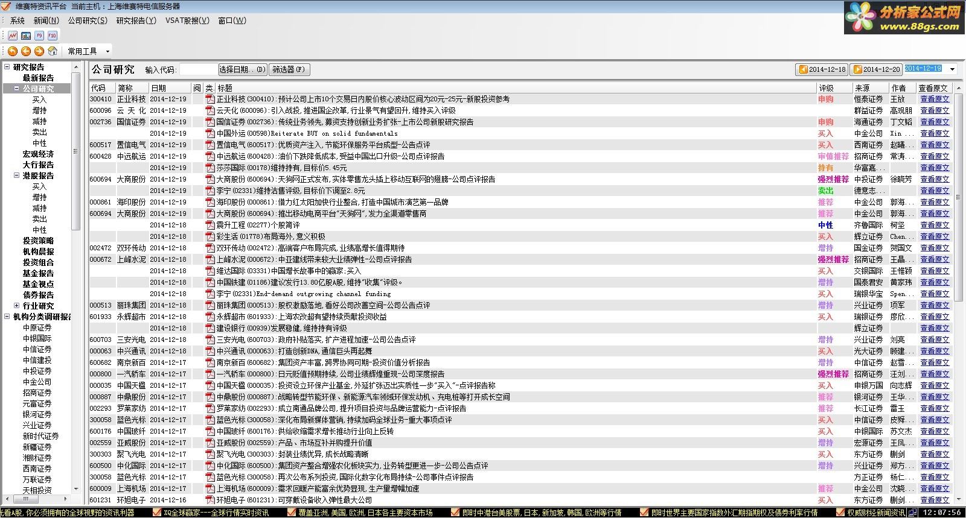Open 查看原文 link for 震升工程 row
The width and height of the screenshot is (966, 518).
pyautogui.click(x=935, y=225)
